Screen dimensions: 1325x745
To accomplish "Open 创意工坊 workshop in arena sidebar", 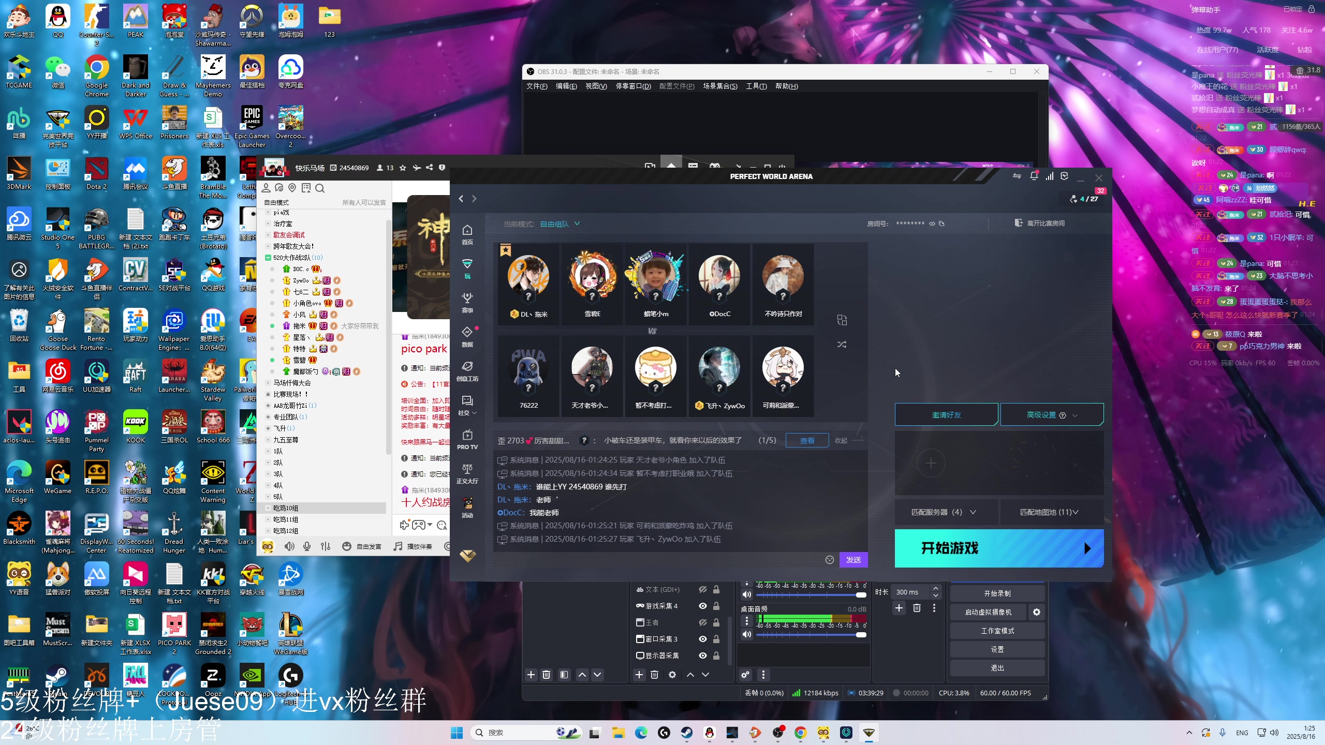I will point(467,370).
